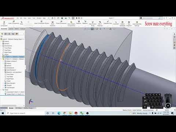Click the Instant3D tool
176x132 pixels.
[x=115, y=23]
